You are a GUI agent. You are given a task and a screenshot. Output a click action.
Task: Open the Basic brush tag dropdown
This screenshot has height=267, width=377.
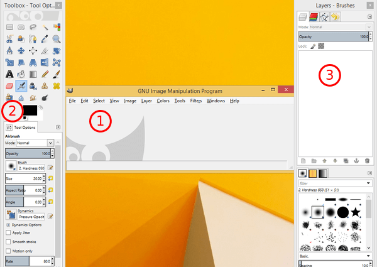point(335,256)
